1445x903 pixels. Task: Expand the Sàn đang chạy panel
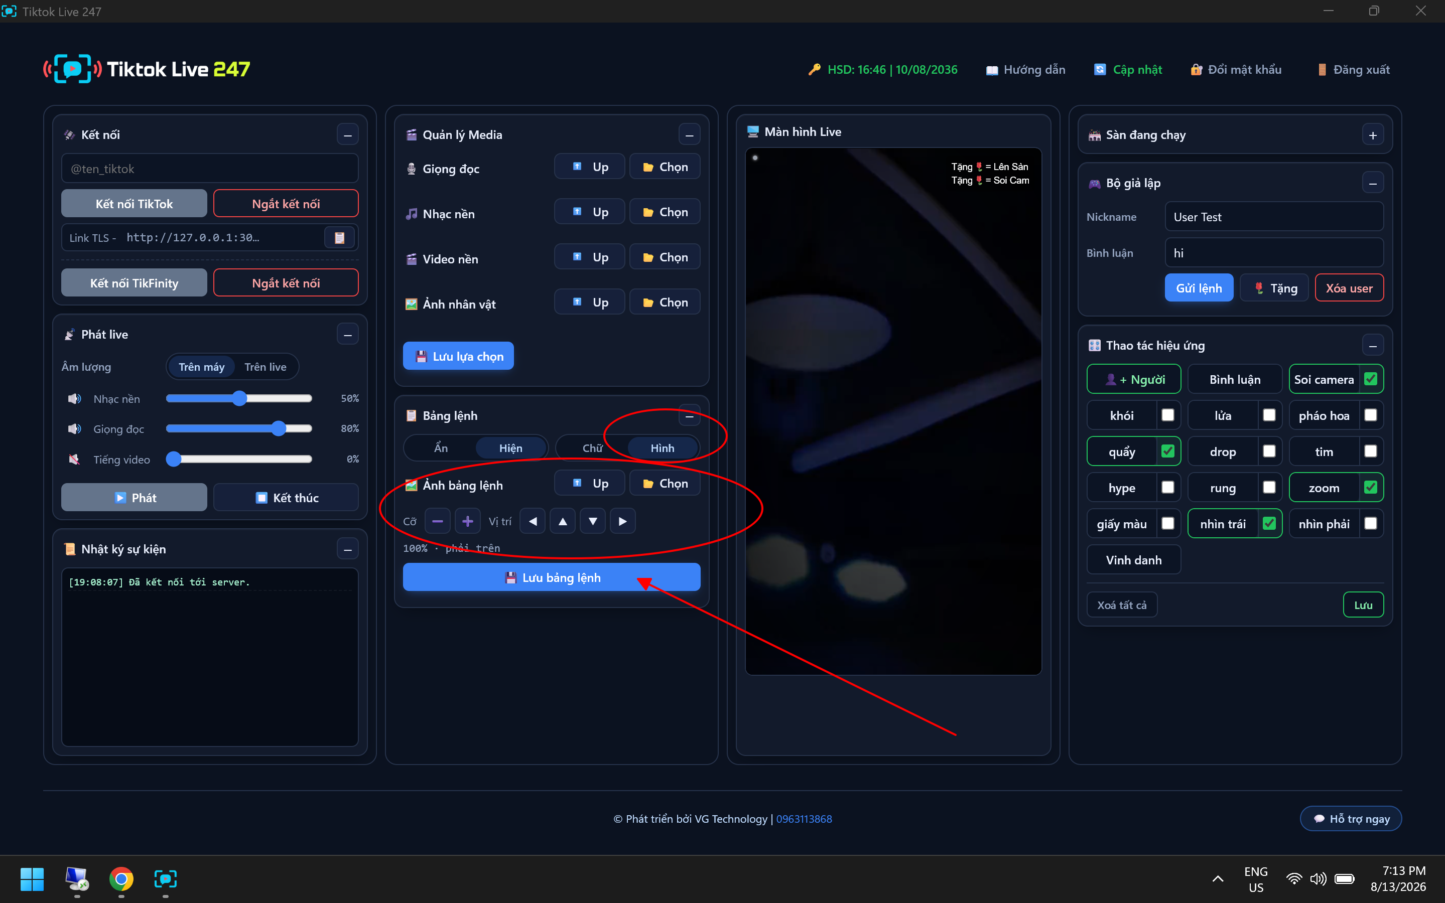tap(1373, 135)
